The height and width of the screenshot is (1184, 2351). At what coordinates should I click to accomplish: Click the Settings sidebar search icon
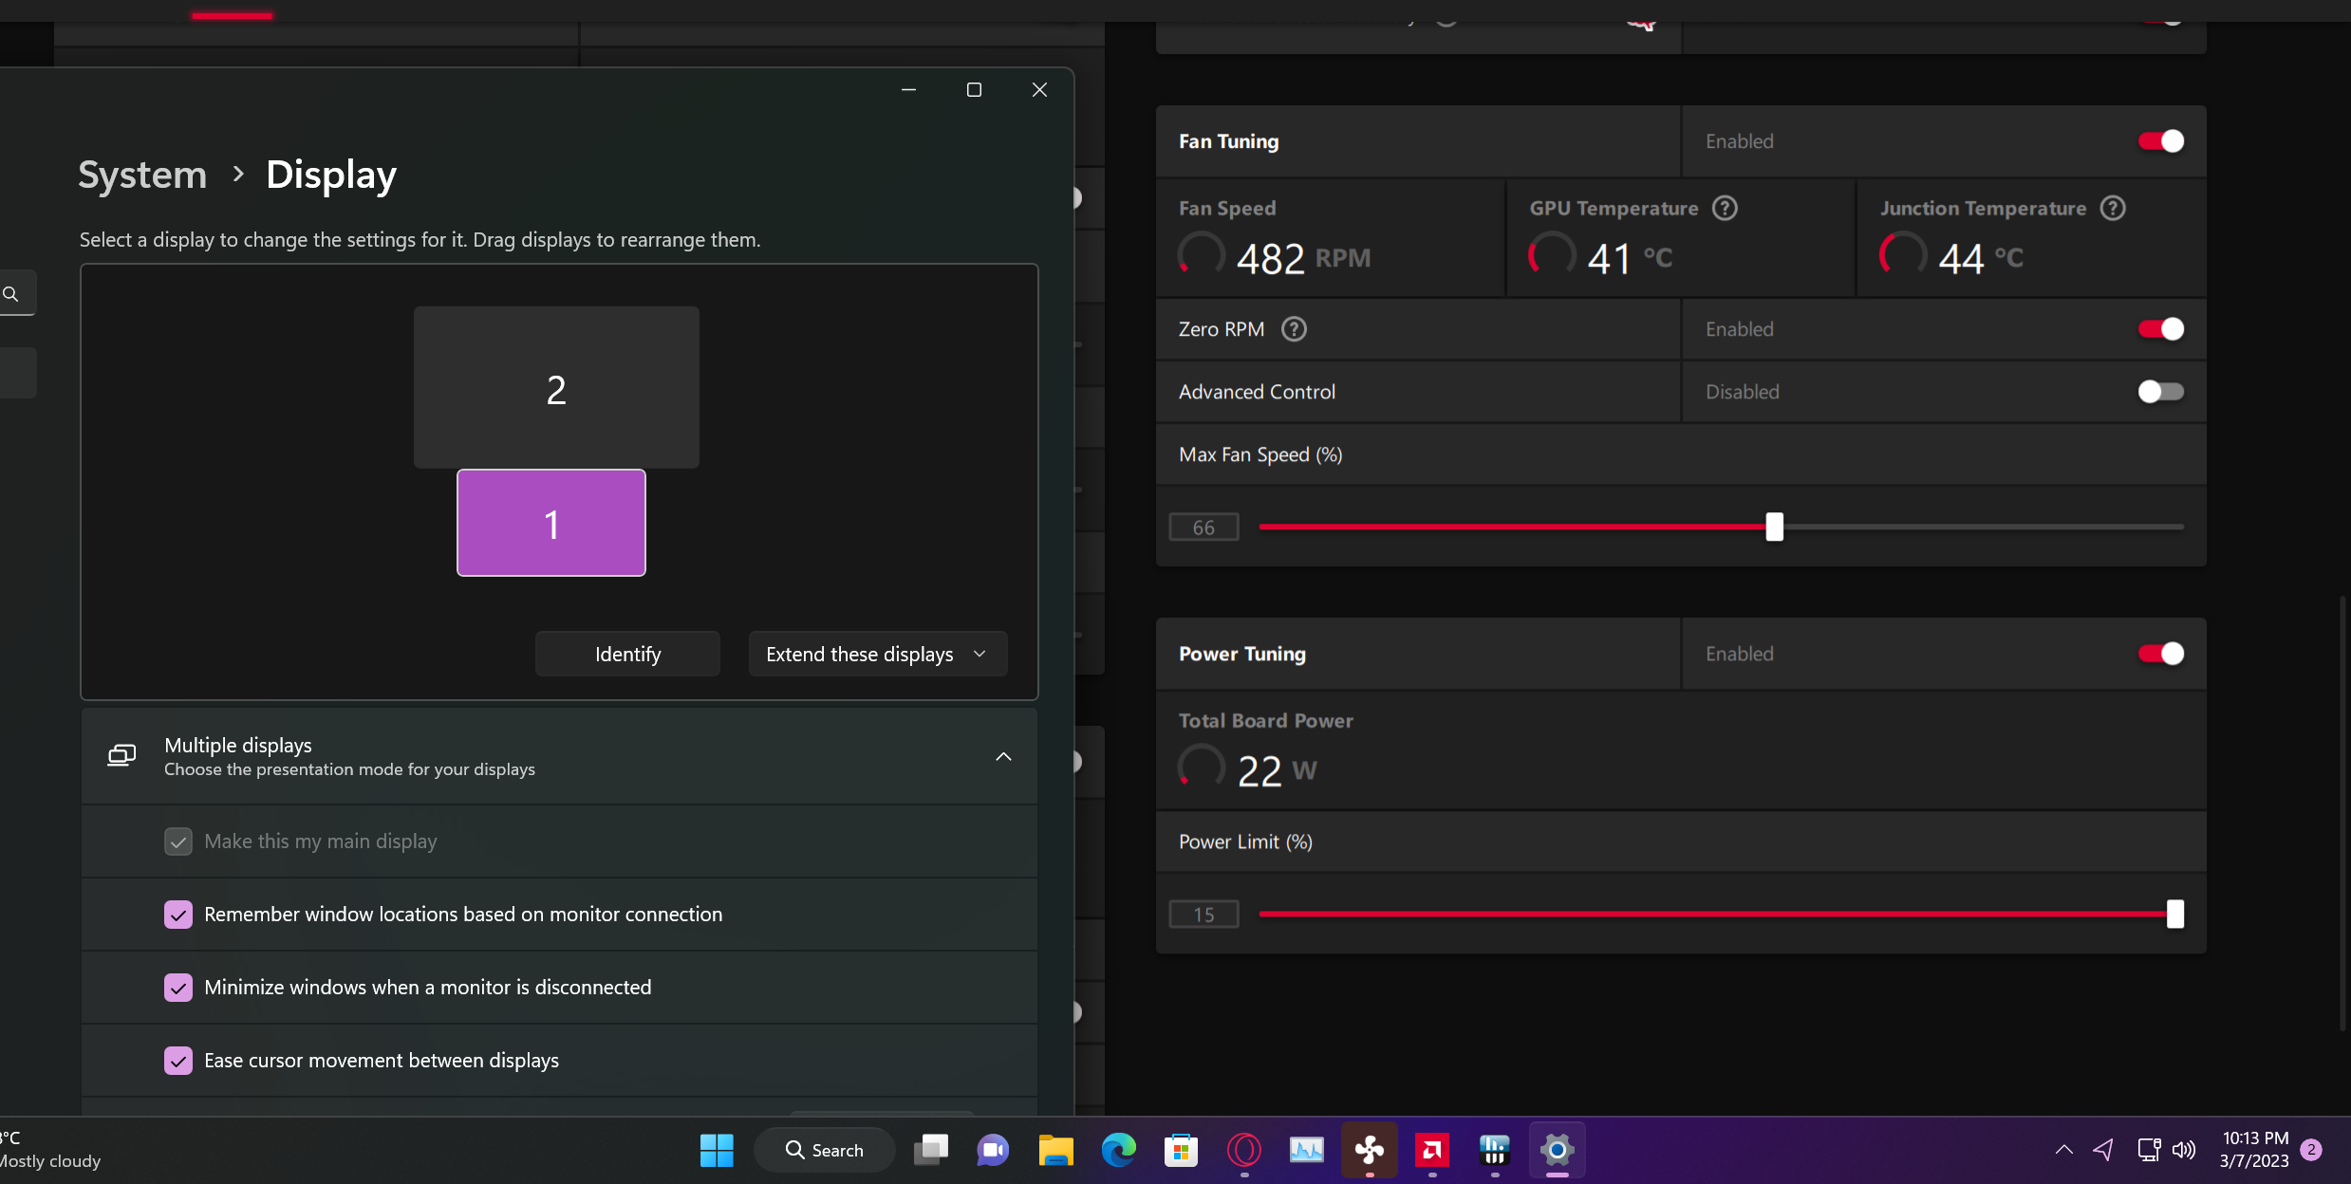click(10, 294)
